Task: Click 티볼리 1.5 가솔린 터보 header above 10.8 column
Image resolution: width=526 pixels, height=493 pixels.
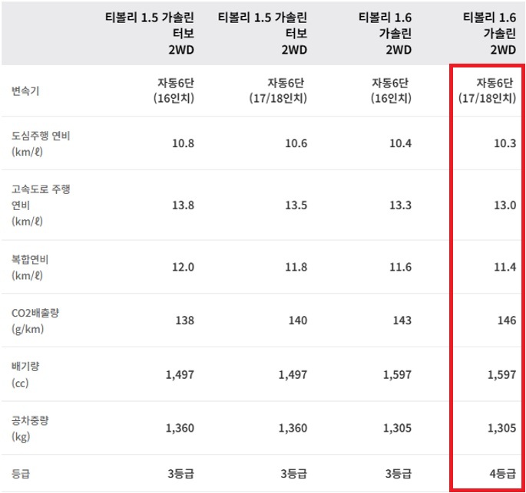Action: coord(150,34)
